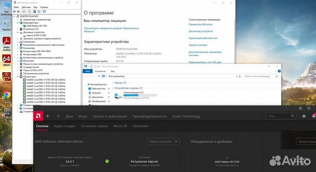
Task: Switch to Игры tab in AMD Software
Action: [83, 116]
